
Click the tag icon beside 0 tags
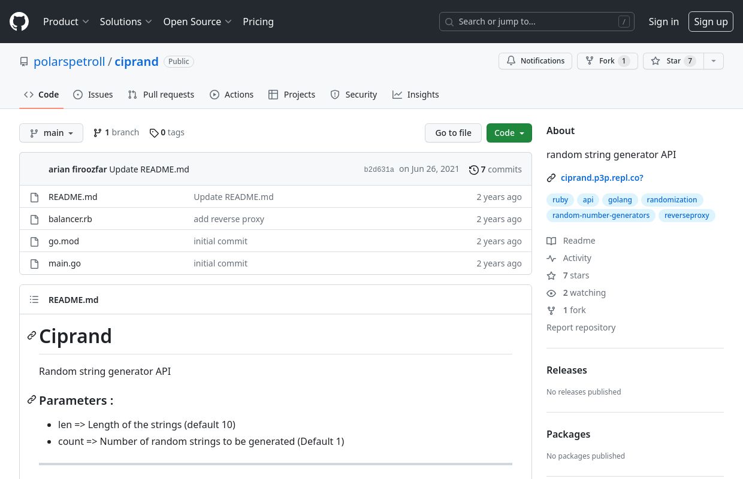(154, 133)
